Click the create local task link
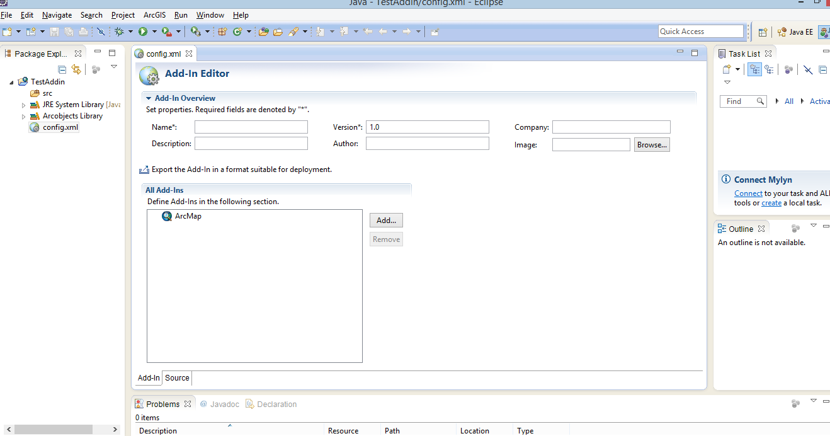The height and width of the screenshot is (436, 830). [x=771, y=203]
